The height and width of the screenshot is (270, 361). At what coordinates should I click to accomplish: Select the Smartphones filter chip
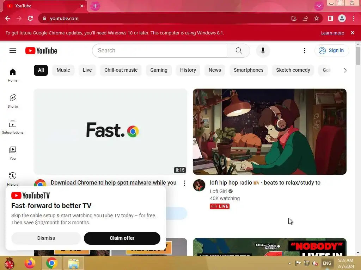pos(249,70)
